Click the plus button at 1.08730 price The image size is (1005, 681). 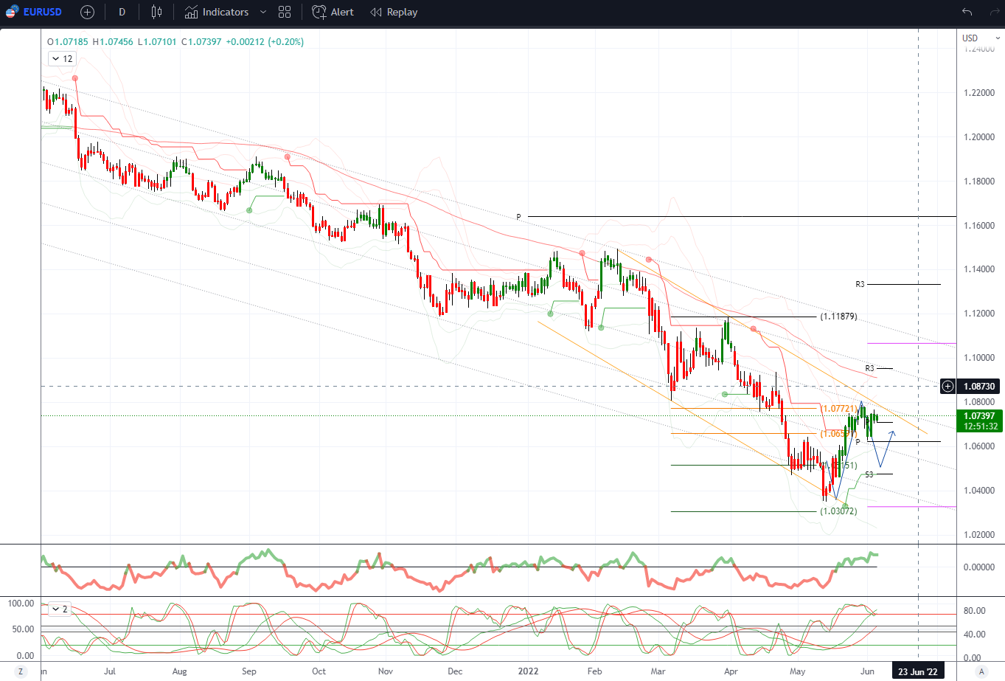(948, 386)
